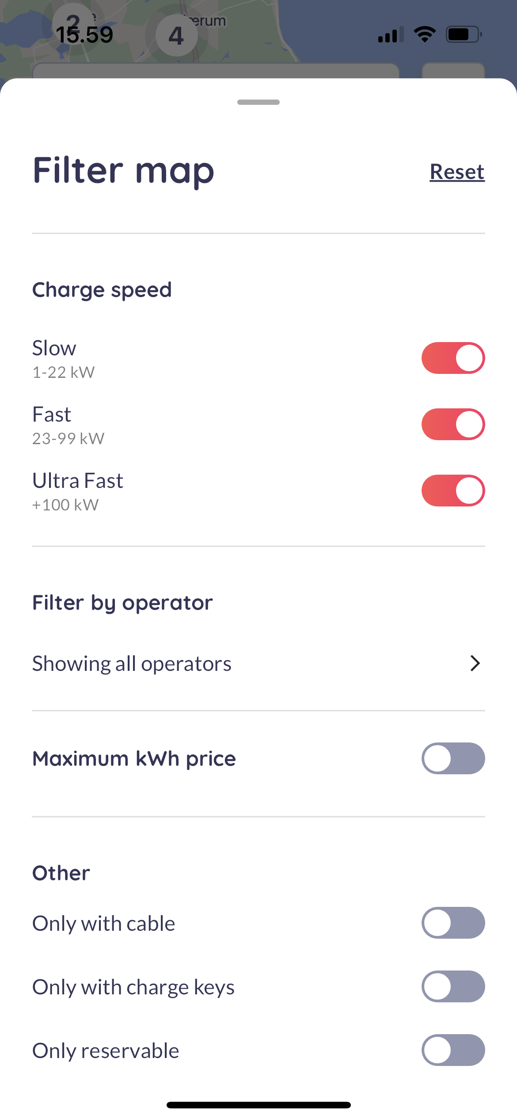Turn on Only with charge keys
The image size is (517, 1119).
coord(453,986)
